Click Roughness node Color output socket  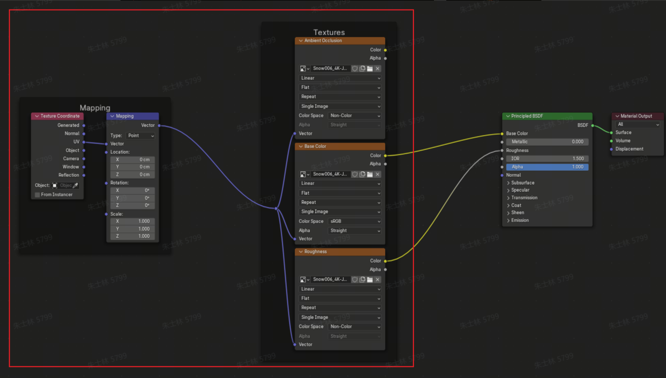385,261
